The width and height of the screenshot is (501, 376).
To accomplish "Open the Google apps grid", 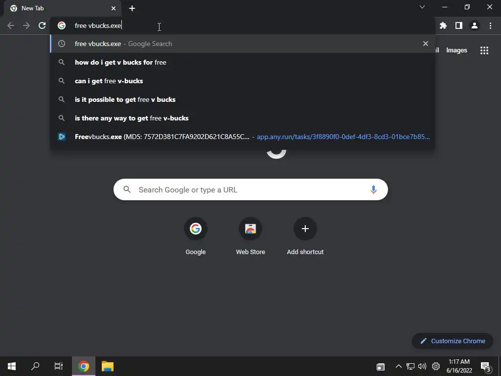I will [x=484, y=50].
